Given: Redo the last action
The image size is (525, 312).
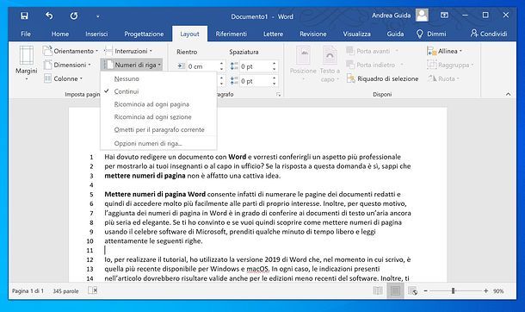Looking at the screenshot, I should 74,16.
